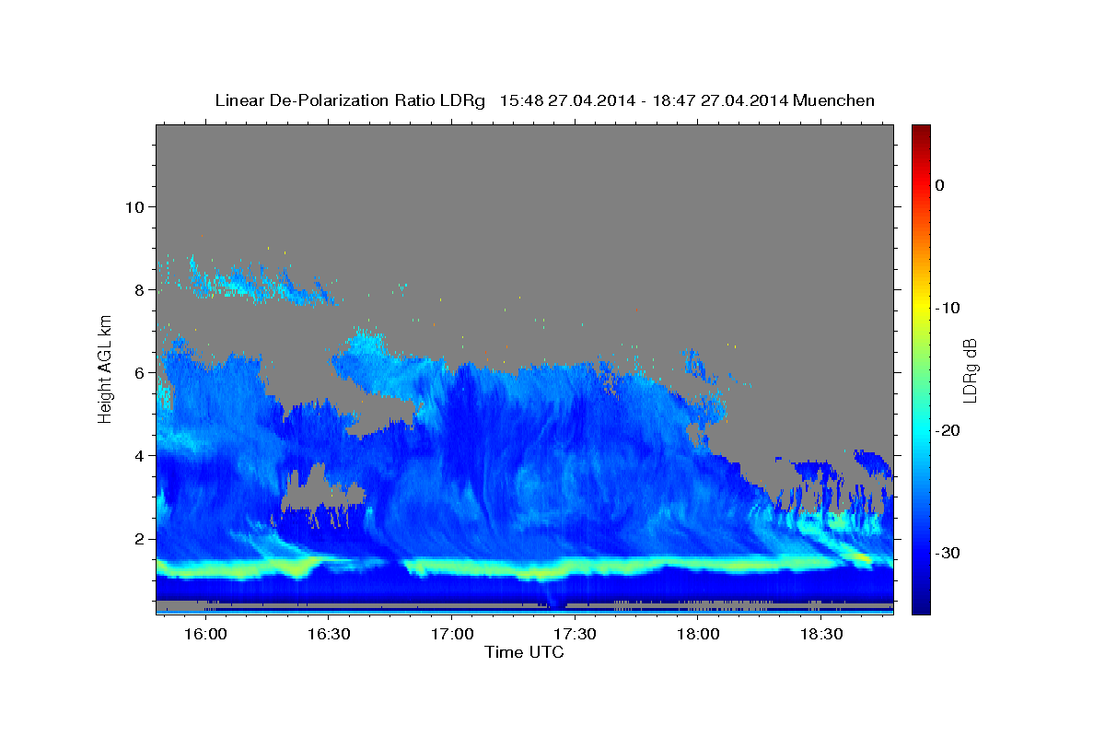Click the dark red top of the colorbar
This screenshot has width=1105, height=737.
tap(921, 134)
